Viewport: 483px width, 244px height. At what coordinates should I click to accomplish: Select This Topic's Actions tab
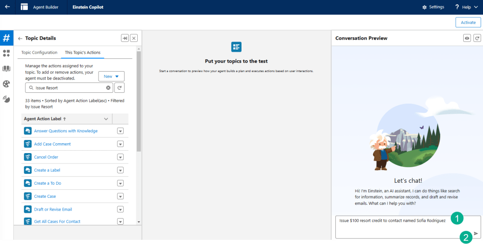coord(83,52)
